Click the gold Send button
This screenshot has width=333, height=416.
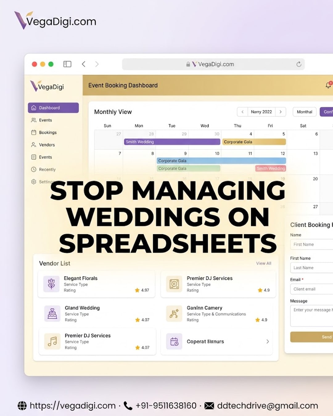coord(311,337)
